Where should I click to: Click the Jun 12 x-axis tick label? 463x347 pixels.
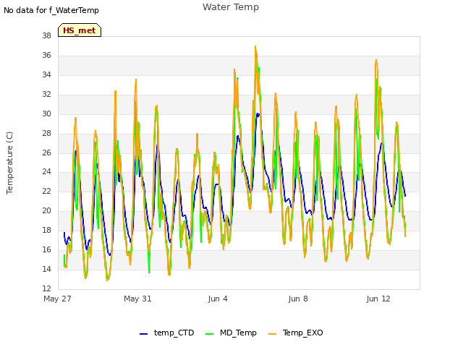(x=378, y=299)
